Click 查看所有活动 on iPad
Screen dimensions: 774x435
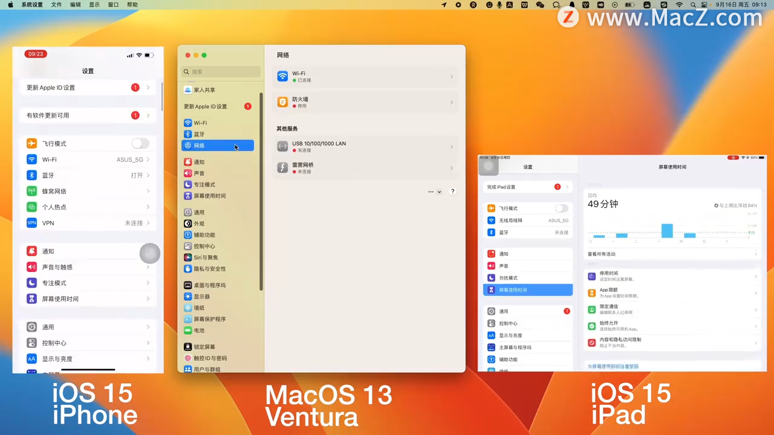[671, 254]
